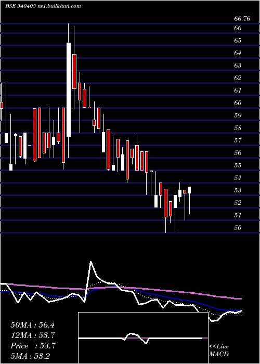
Task: Click the 66 price axis label
Action: pyautogui.click(x=238, y=28)
